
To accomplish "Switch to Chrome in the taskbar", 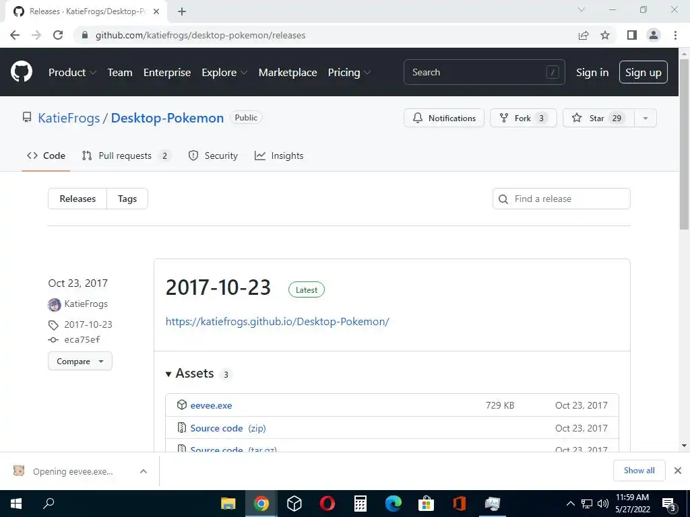I will (261, 504).
